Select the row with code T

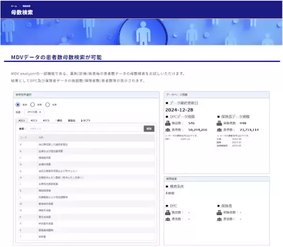coord(86,237)
